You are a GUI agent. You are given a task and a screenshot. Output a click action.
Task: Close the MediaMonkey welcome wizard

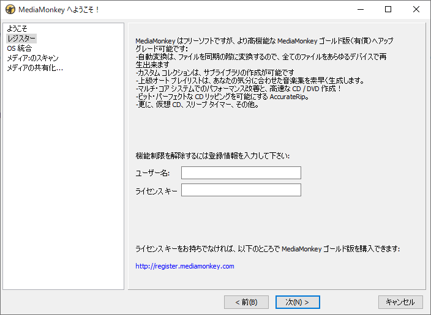416,9
